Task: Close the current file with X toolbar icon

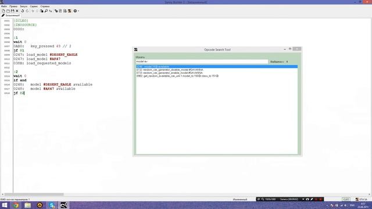Action: (x=17, y=11)
